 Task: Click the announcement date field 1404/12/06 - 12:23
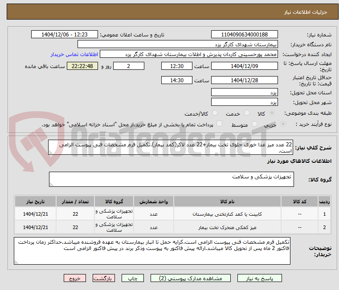65,35
